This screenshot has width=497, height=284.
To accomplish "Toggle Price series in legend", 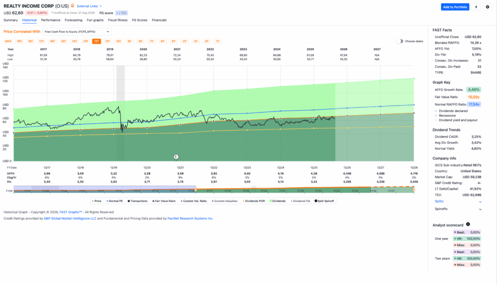I will click(97, 201).
